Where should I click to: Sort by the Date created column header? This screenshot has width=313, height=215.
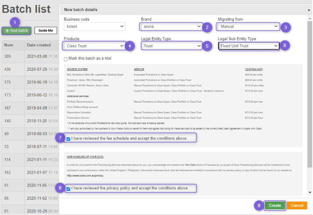pyautogui.click(x=39, y=45)
